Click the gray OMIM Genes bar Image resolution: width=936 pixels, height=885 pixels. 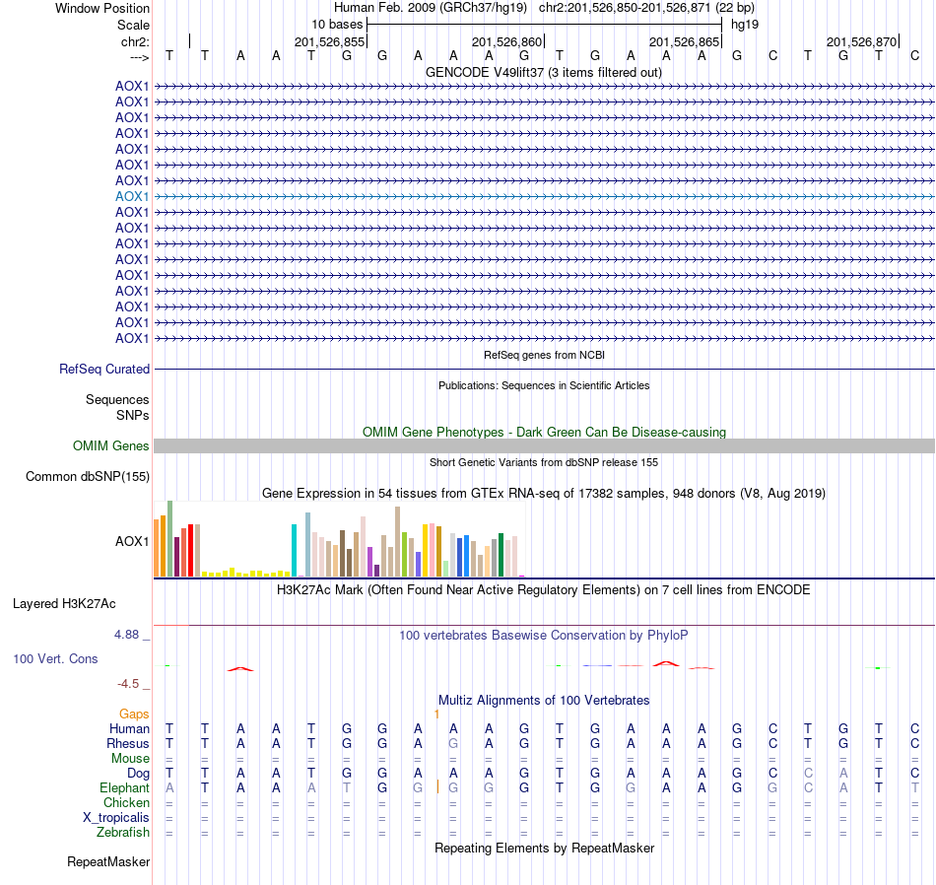click(x=545, y=446)
